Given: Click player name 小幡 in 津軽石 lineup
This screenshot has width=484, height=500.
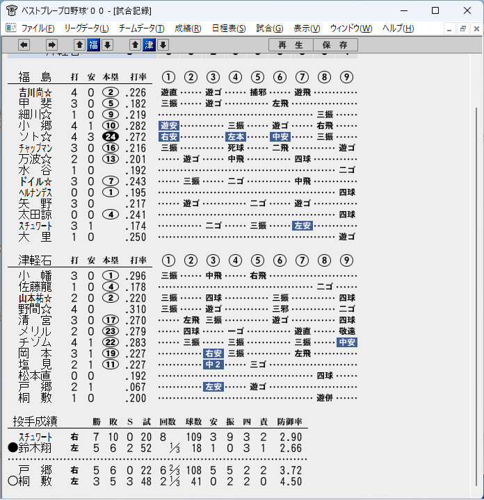Looking at the screenshot, I should (x=35, y=276).
